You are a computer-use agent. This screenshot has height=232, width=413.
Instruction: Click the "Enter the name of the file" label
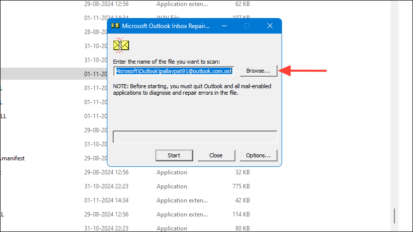click(x=167, y=62)
